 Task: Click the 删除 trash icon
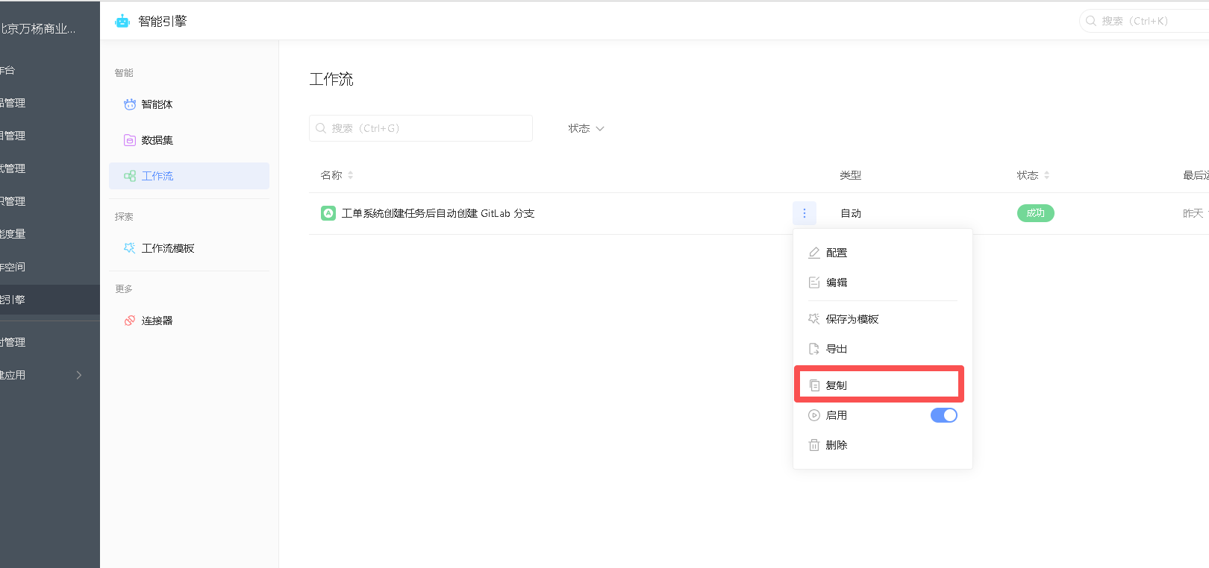point(814,445)
